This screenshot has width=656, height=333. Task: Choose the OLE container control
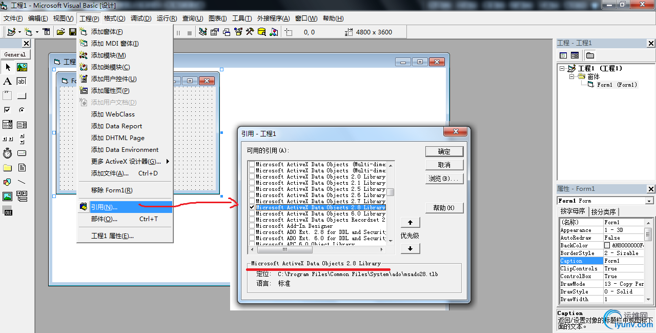[x=8, y=211]
